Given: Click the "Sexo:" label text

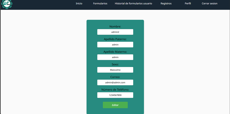Looking at the screenshot, I should pyautogui.click(x=115, y=65).
